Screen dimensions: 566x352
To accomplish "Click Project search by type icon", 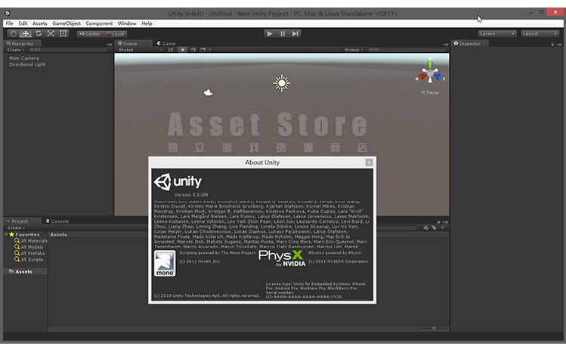I will 426,228.
